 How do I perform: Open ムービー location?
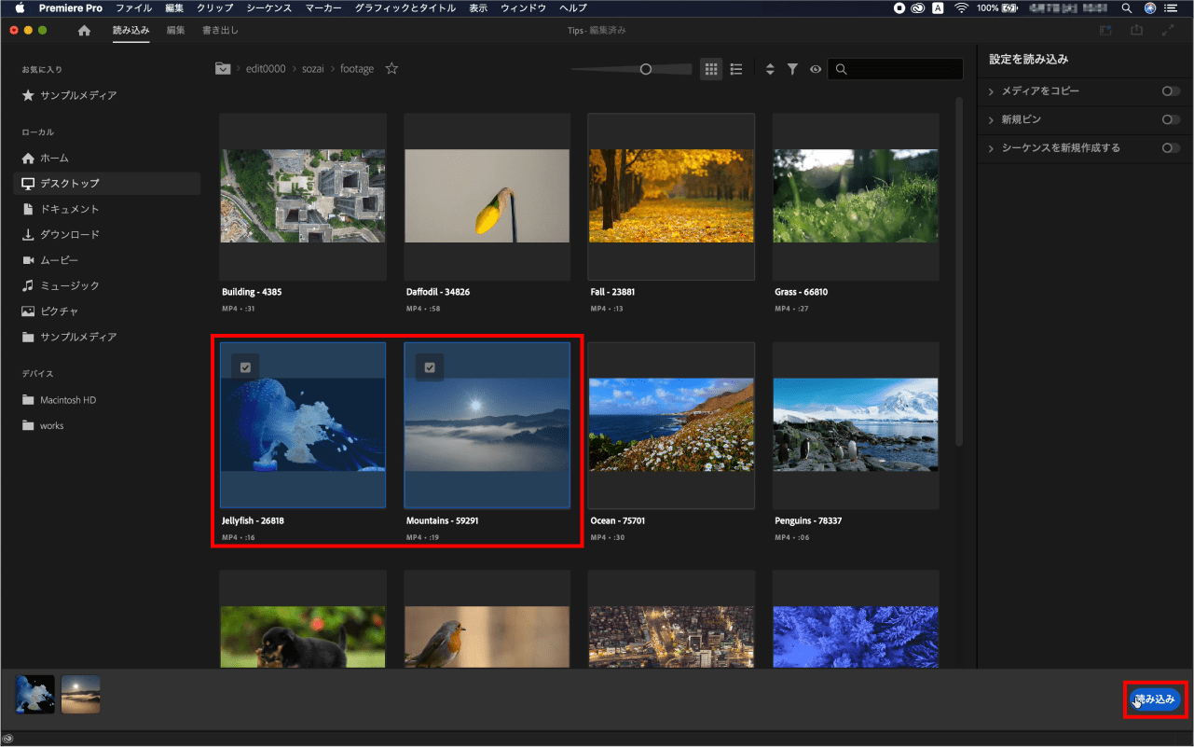(x=50, y=260)
